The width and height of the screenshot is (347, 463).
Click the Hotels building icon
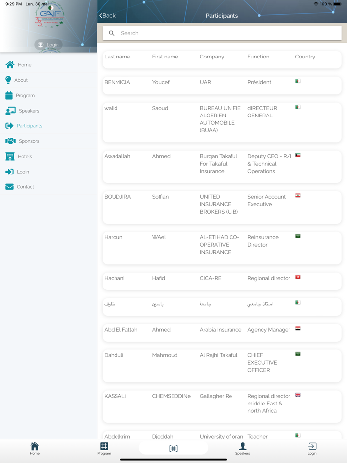(10, 156)
